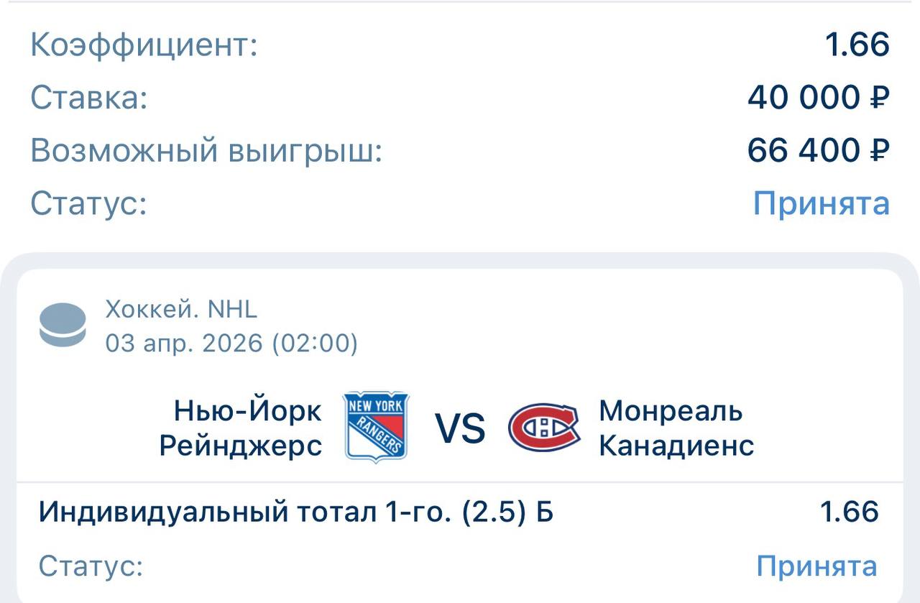
Task: Click the "Статус:" label in the event card
Action: pos(91,566)
